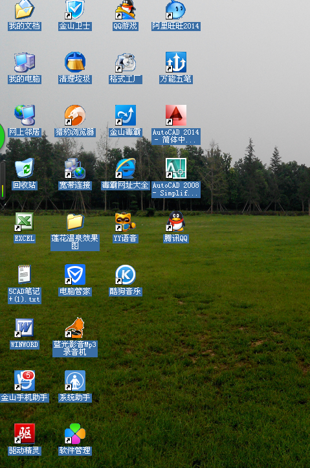Open the 金山卫士 shield icon

tap(75, 9)
